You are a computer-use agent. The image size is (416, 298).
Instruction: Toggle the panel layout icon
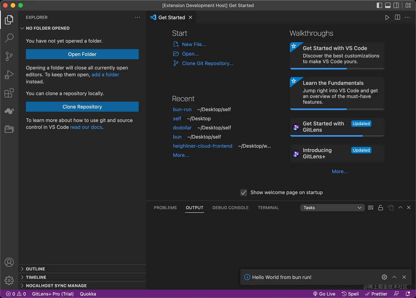(388, 5)
